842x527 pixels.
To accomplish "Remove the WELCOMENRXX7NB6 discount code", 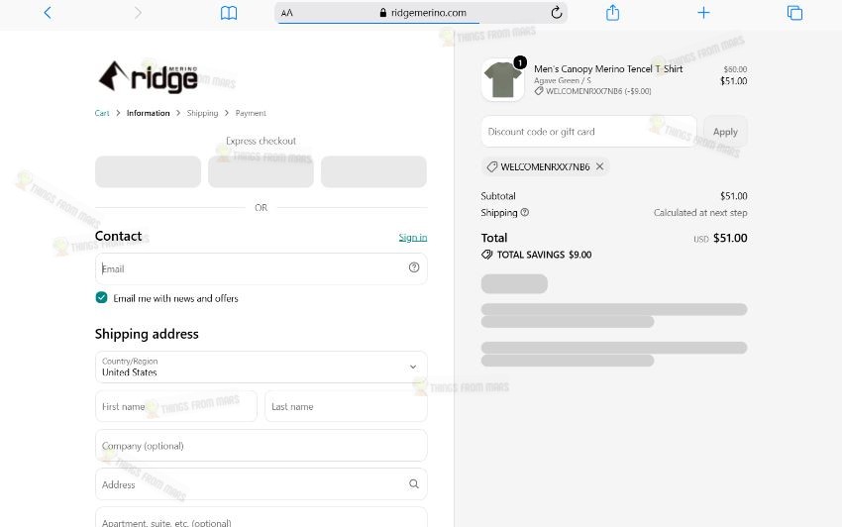I will coord(600,166).
